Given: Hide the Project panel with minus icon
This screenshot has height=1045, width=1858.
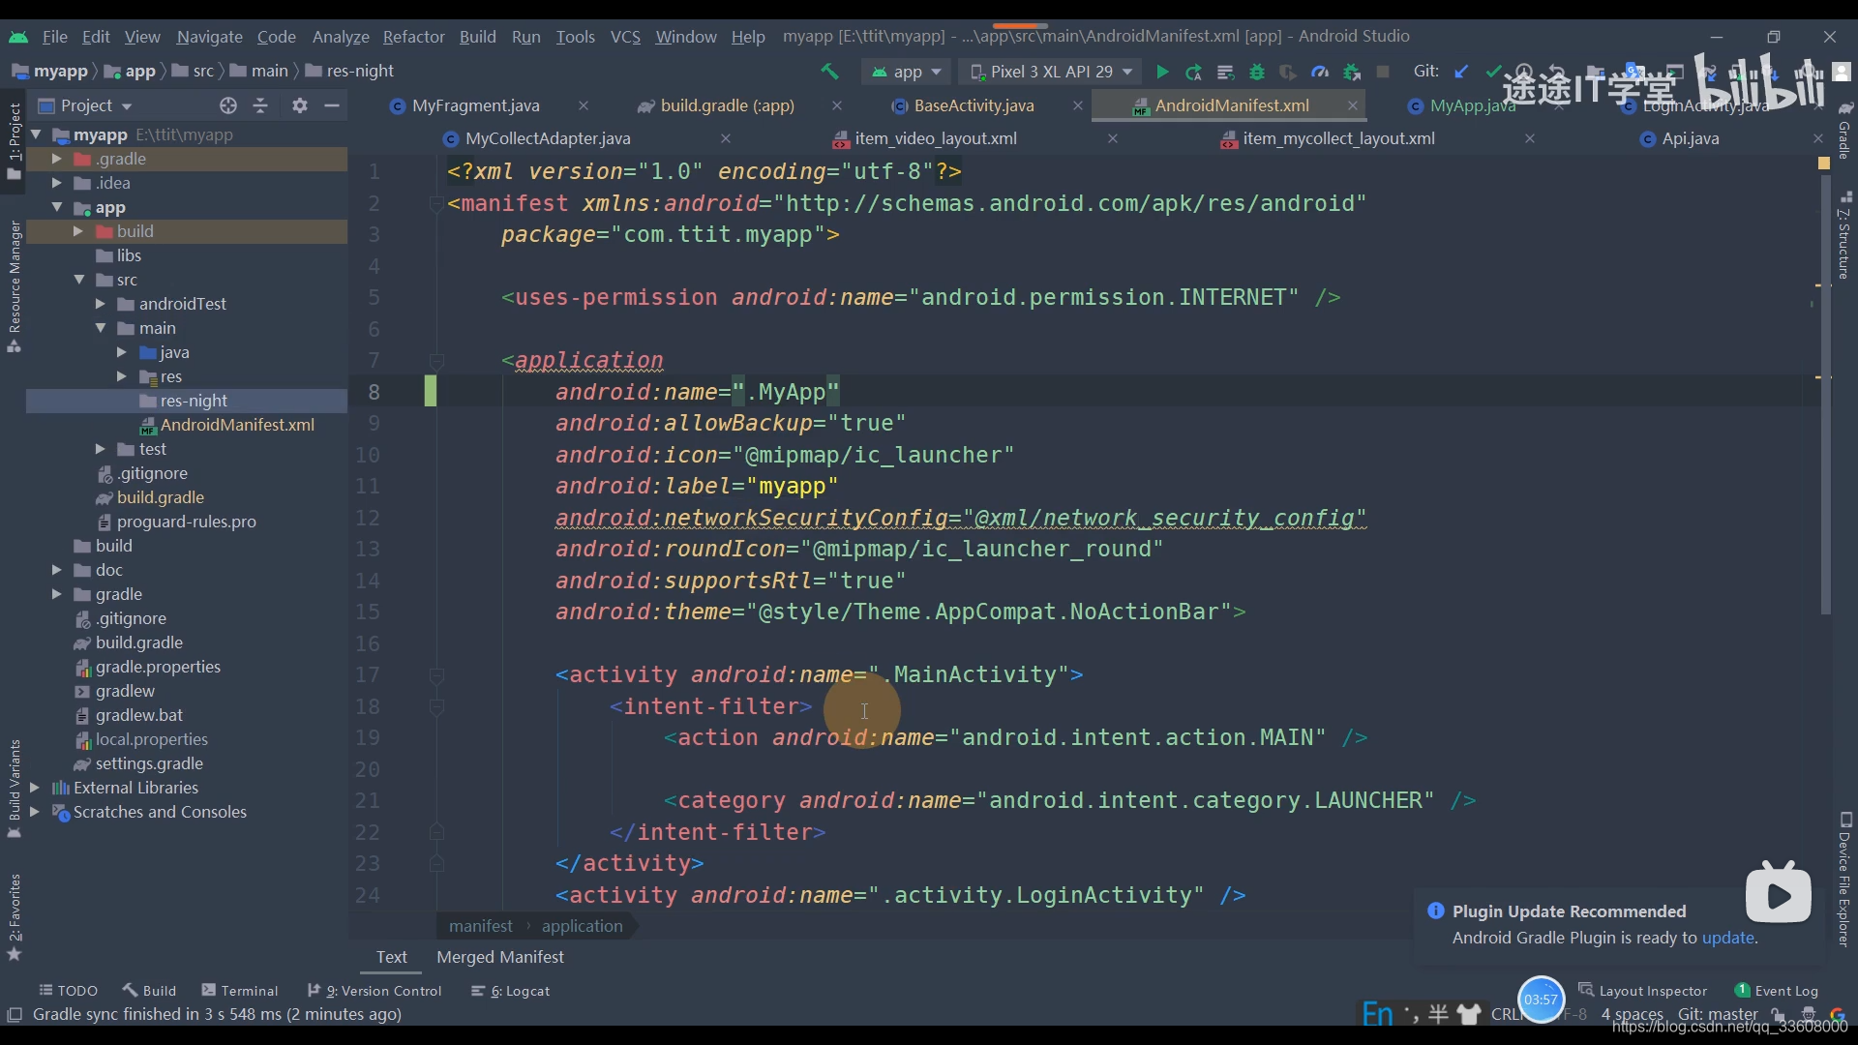Looking at the screenshot, I should pyautogui.click(x=332, y=105).
